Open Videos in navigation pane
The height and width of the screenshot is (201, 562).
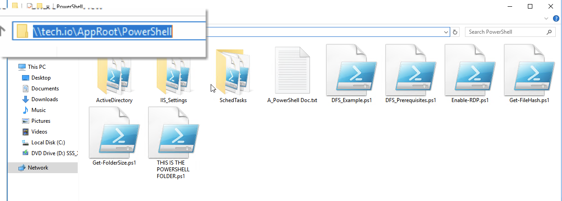40,132
